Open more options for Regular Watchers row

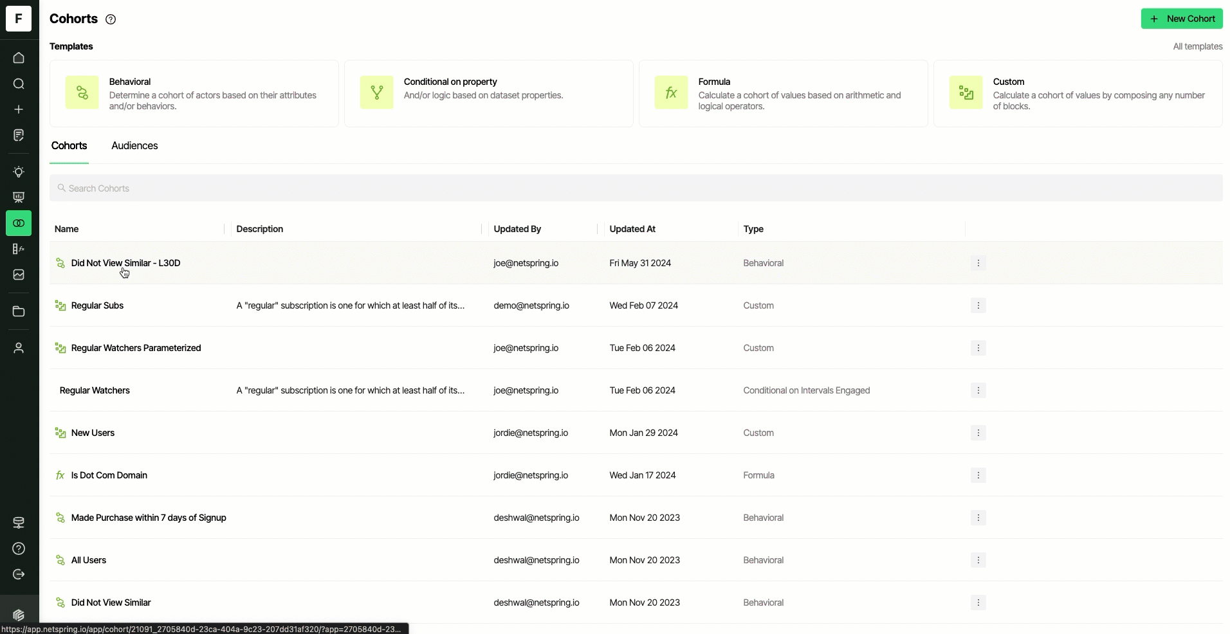pyautogui.click(x=978, y=390)
